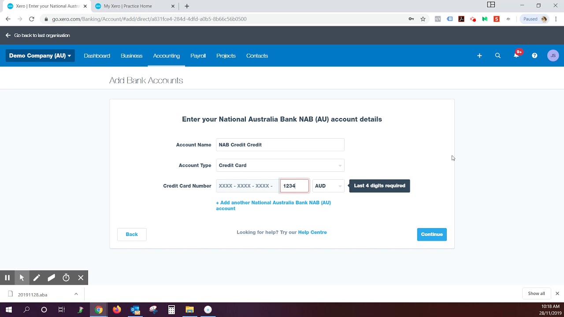564x317 pixels.
Task: Open the AUD currency dropdown
Action: [328, 186]
